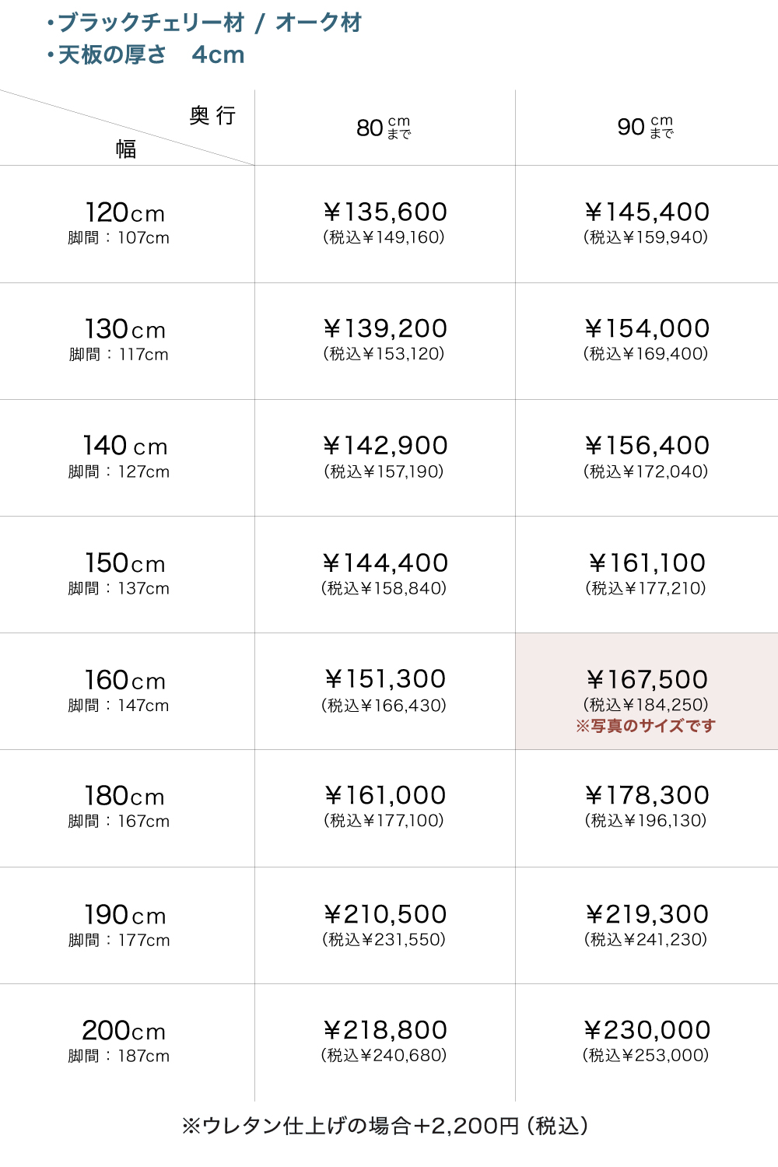Click the ¥210,500 price cell
The width and height of the screenshot is (778, 1167).
tap(385, 915)
